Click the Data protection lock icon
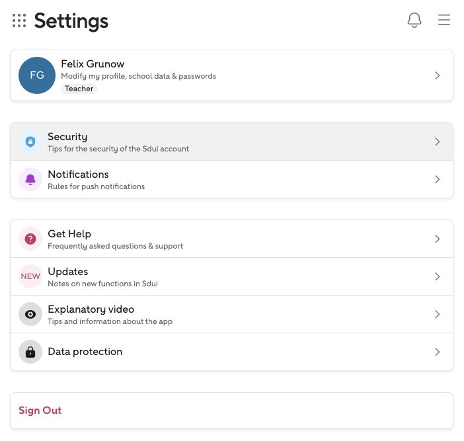 click(30, 352)
